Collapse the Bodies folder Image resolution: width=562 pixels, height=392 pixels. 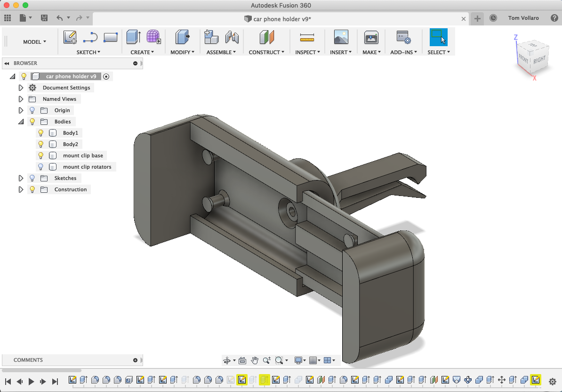coord(21,122)
